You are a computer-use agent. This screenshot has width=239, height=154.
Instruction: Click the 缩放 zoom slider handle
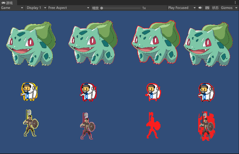102,8
